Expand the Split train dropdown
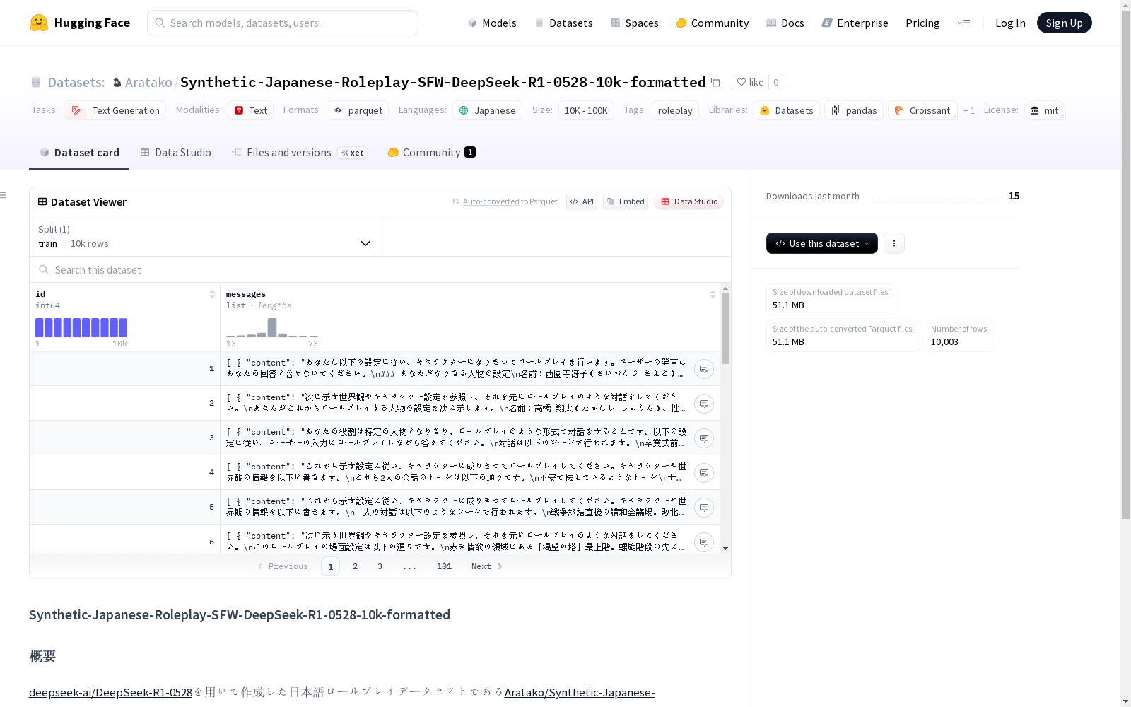This screenshot has height=707, width=1131. [205, 236]
